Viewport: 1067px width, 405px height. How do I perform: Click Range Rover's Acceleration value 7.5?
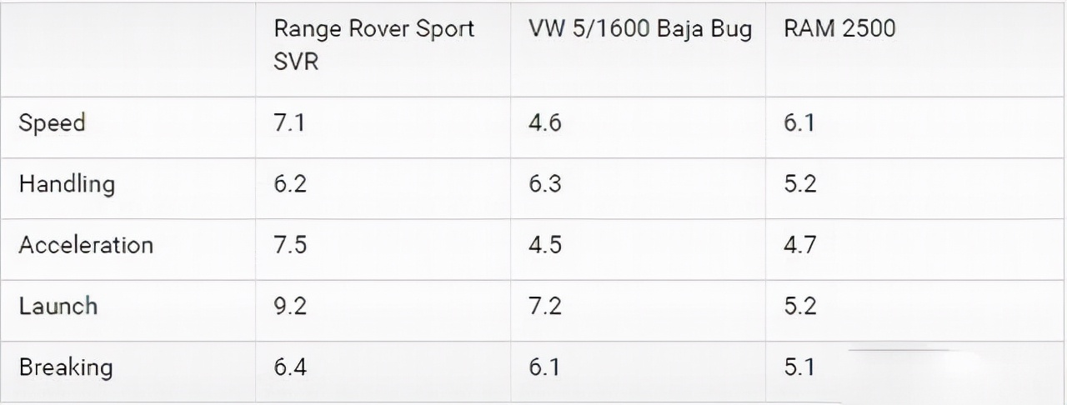point(290,245)
